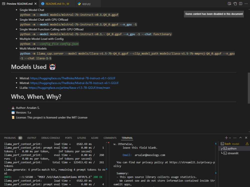Click the info icon on README.md tab
The image size is (250, 187).
click(x=43, y=4)
